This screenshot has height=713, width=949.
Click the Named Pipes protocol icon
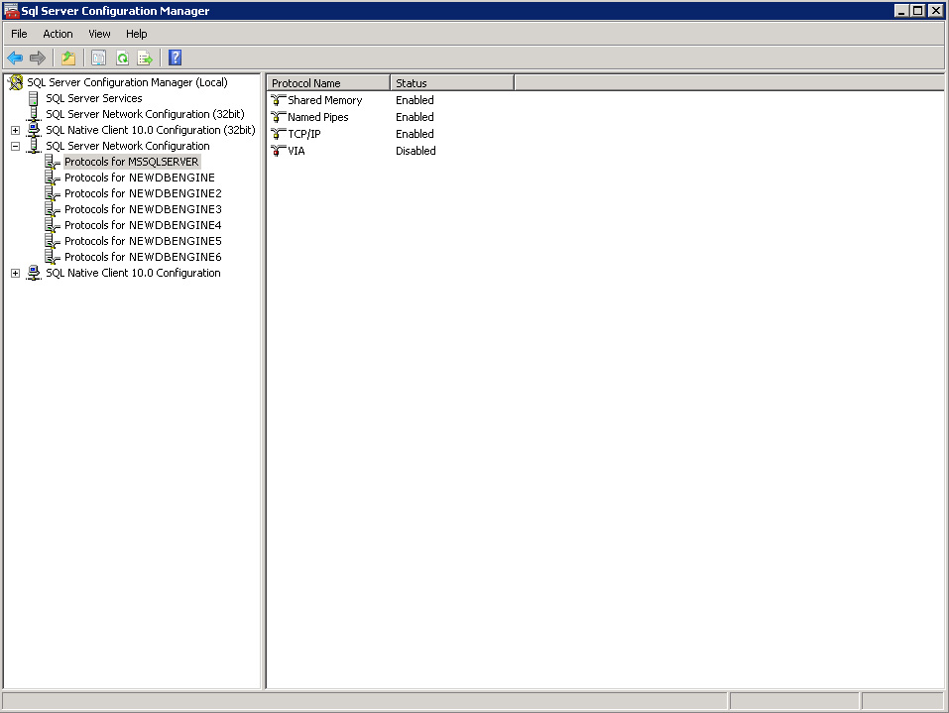(279, 117)
